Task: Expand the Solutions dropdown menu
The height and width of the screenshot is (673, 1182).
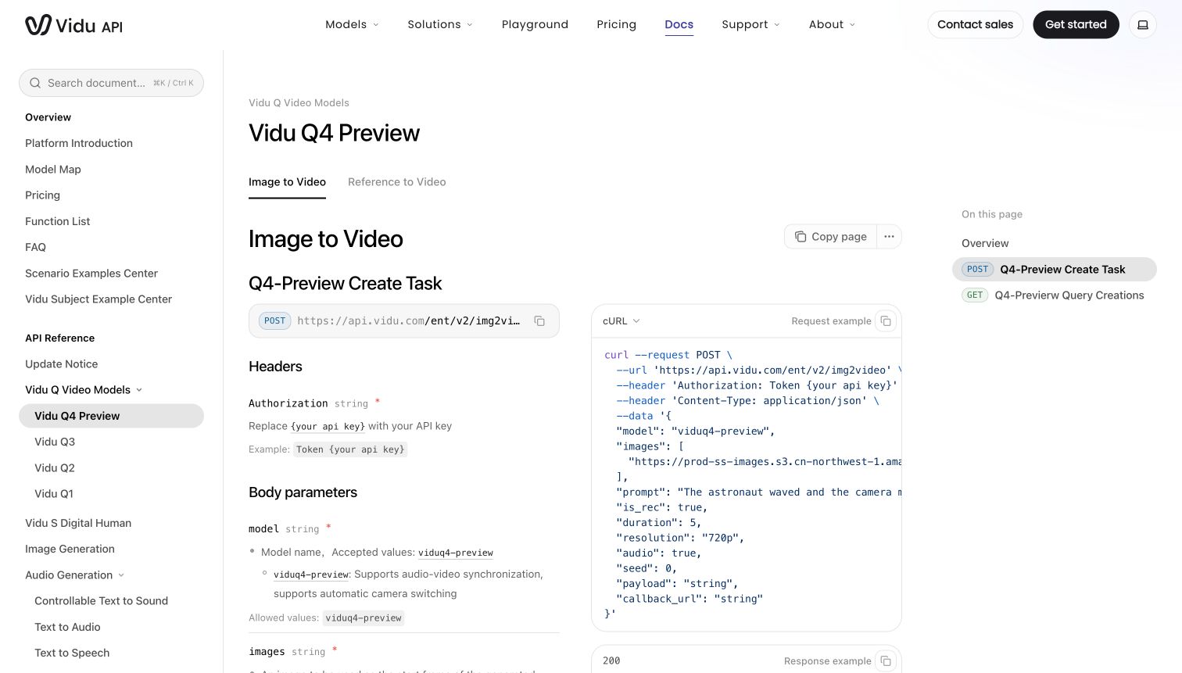Action: coord(440,25)
